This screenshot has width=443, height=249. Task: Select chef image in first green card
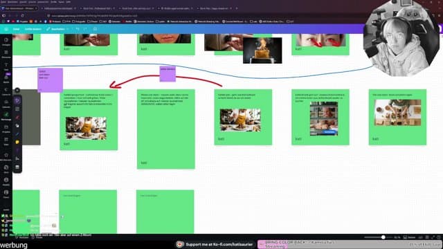point(86,128)
